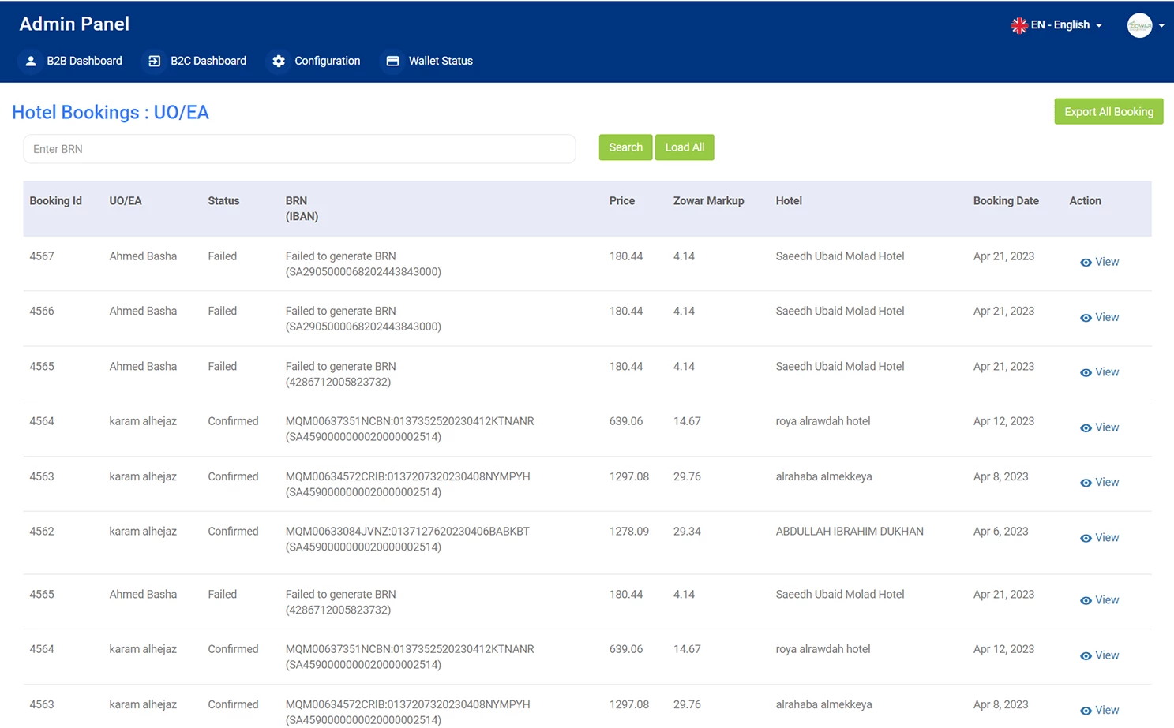Go to Wallet Status from the navigation bar
The image size is (1174, 728).
coord(441,61)
